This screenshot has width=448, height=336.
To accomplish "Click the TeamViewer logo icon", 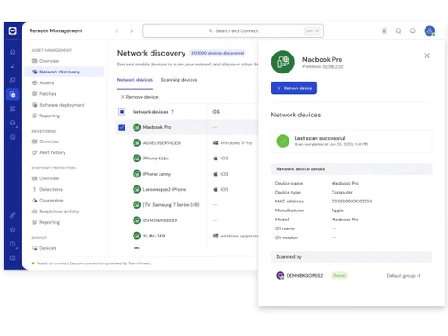I will tap(13, 30).
